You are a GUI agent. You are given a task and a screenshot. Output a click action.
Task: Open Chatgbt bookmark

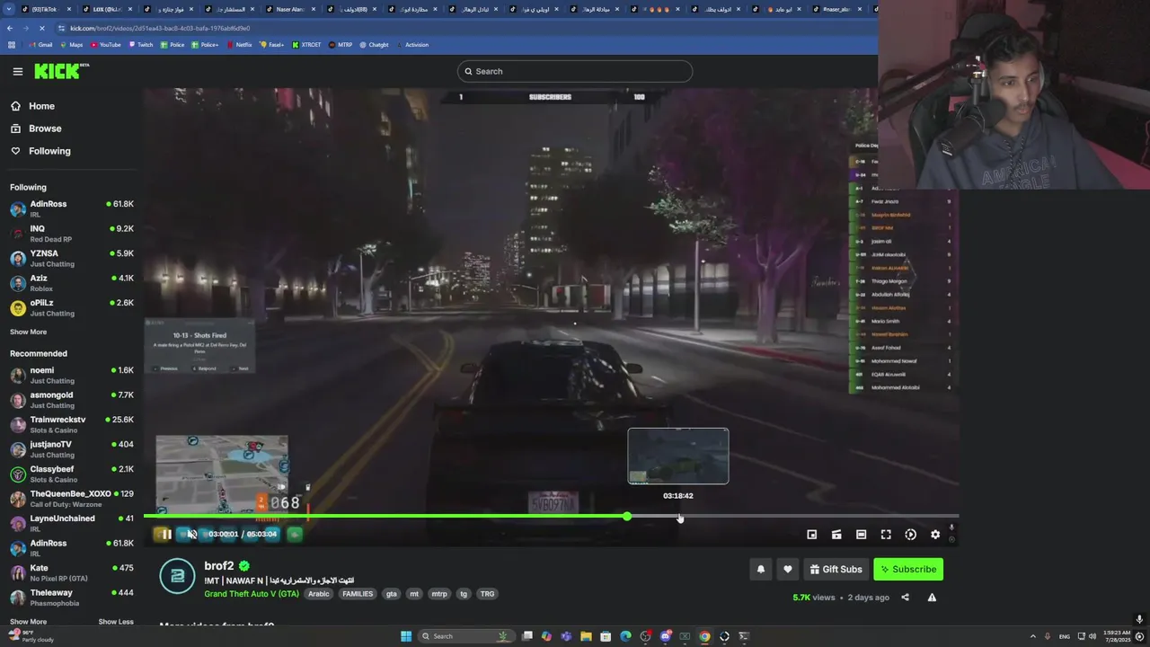[x=374, y=45]
